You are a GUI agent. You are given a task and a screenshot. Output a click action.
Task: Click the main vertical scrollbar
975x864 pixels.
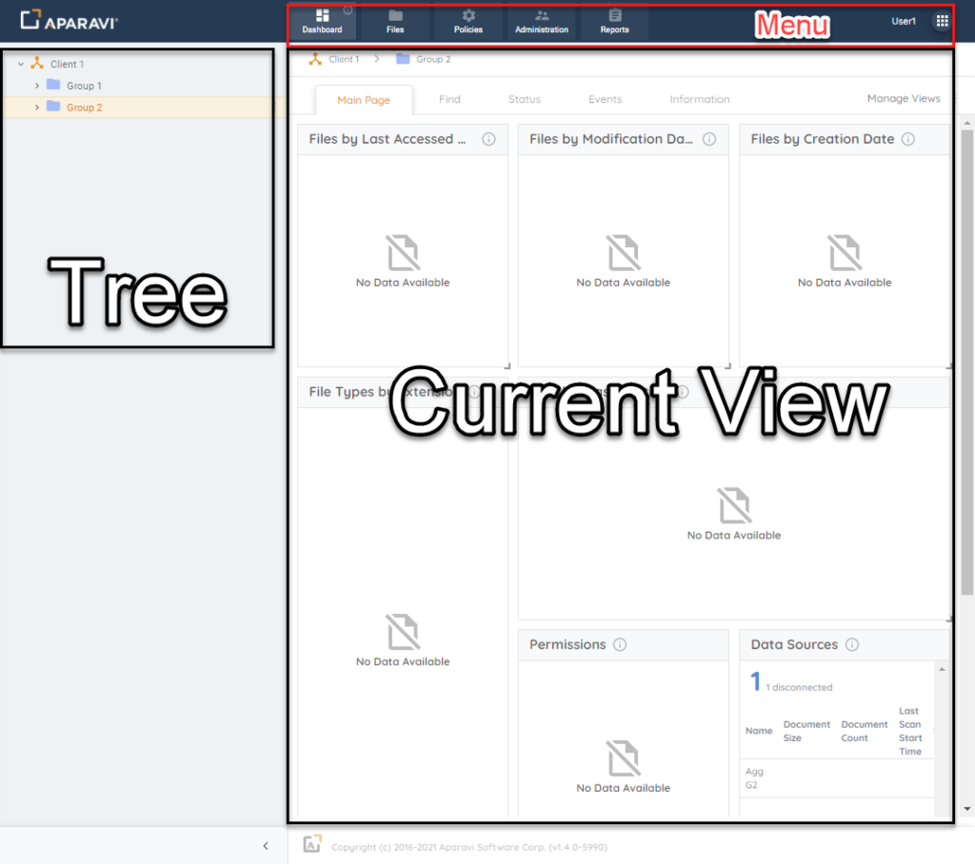coord(967,362)
